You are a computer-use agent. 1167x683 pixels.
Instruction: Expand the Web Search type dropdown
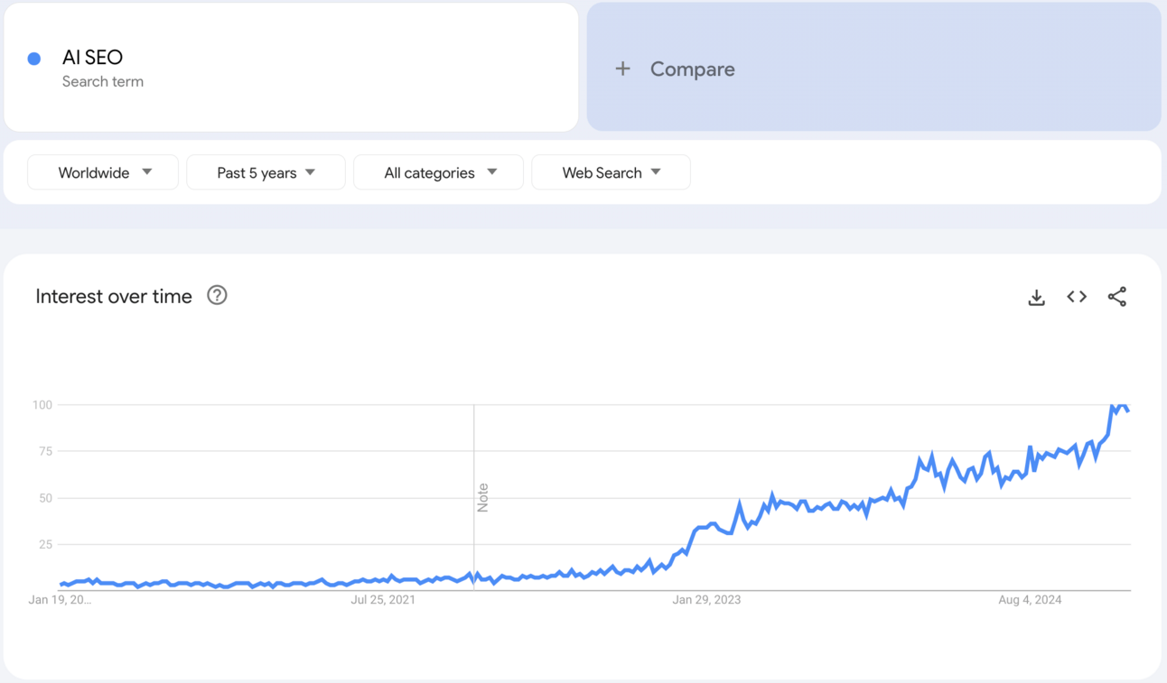pos(611,172)
